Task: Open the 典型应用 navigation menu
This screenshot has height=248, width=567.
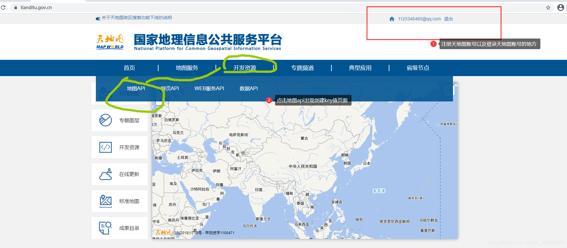Action: pos(360,68)
